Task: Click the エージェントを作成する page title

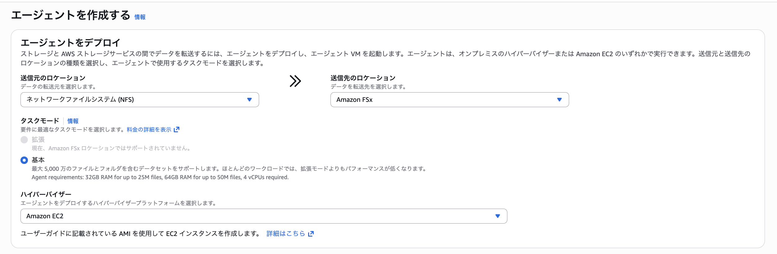Action: (x=71, y=15)
